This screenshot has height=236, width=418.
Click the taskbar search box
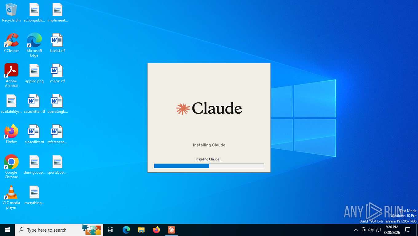[59, 230]
